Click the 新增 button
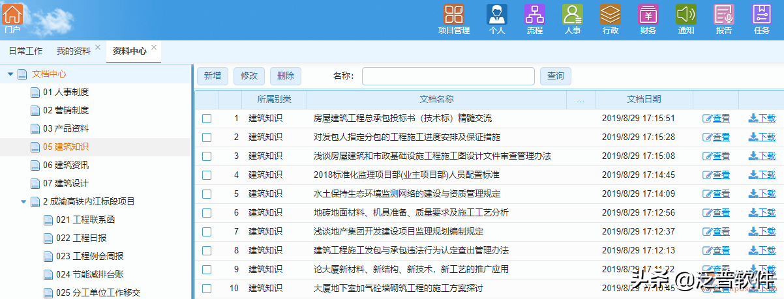Viewport: 784px width, 299px height. point(212,76)
